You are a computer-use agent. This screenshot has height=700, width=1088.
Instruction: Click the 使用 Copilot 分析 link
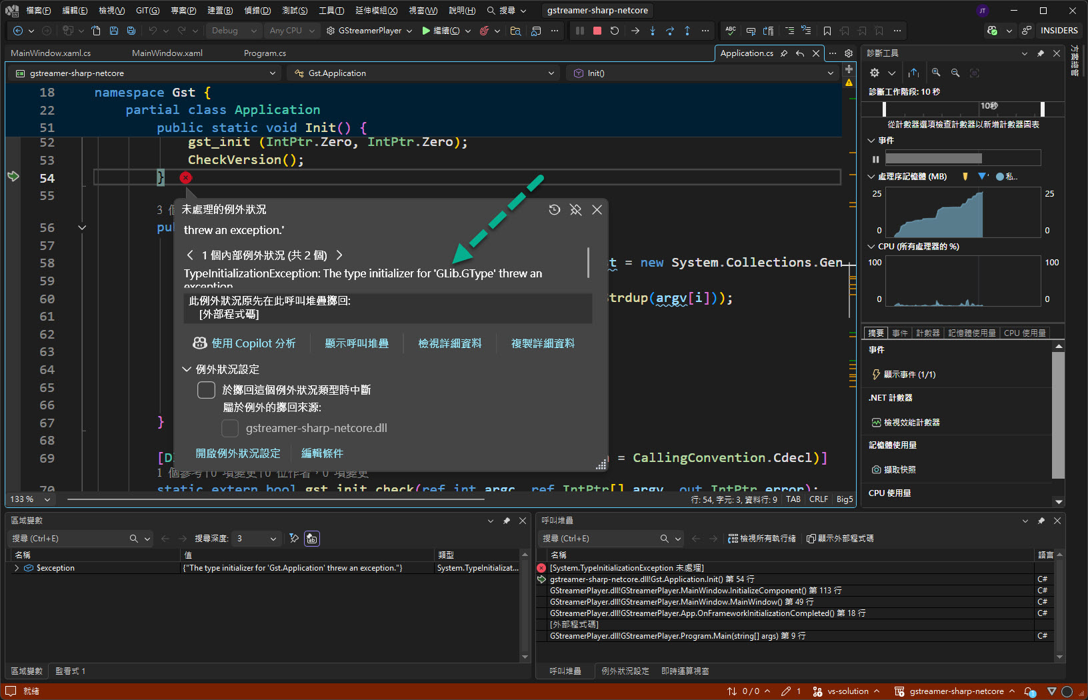244,343
